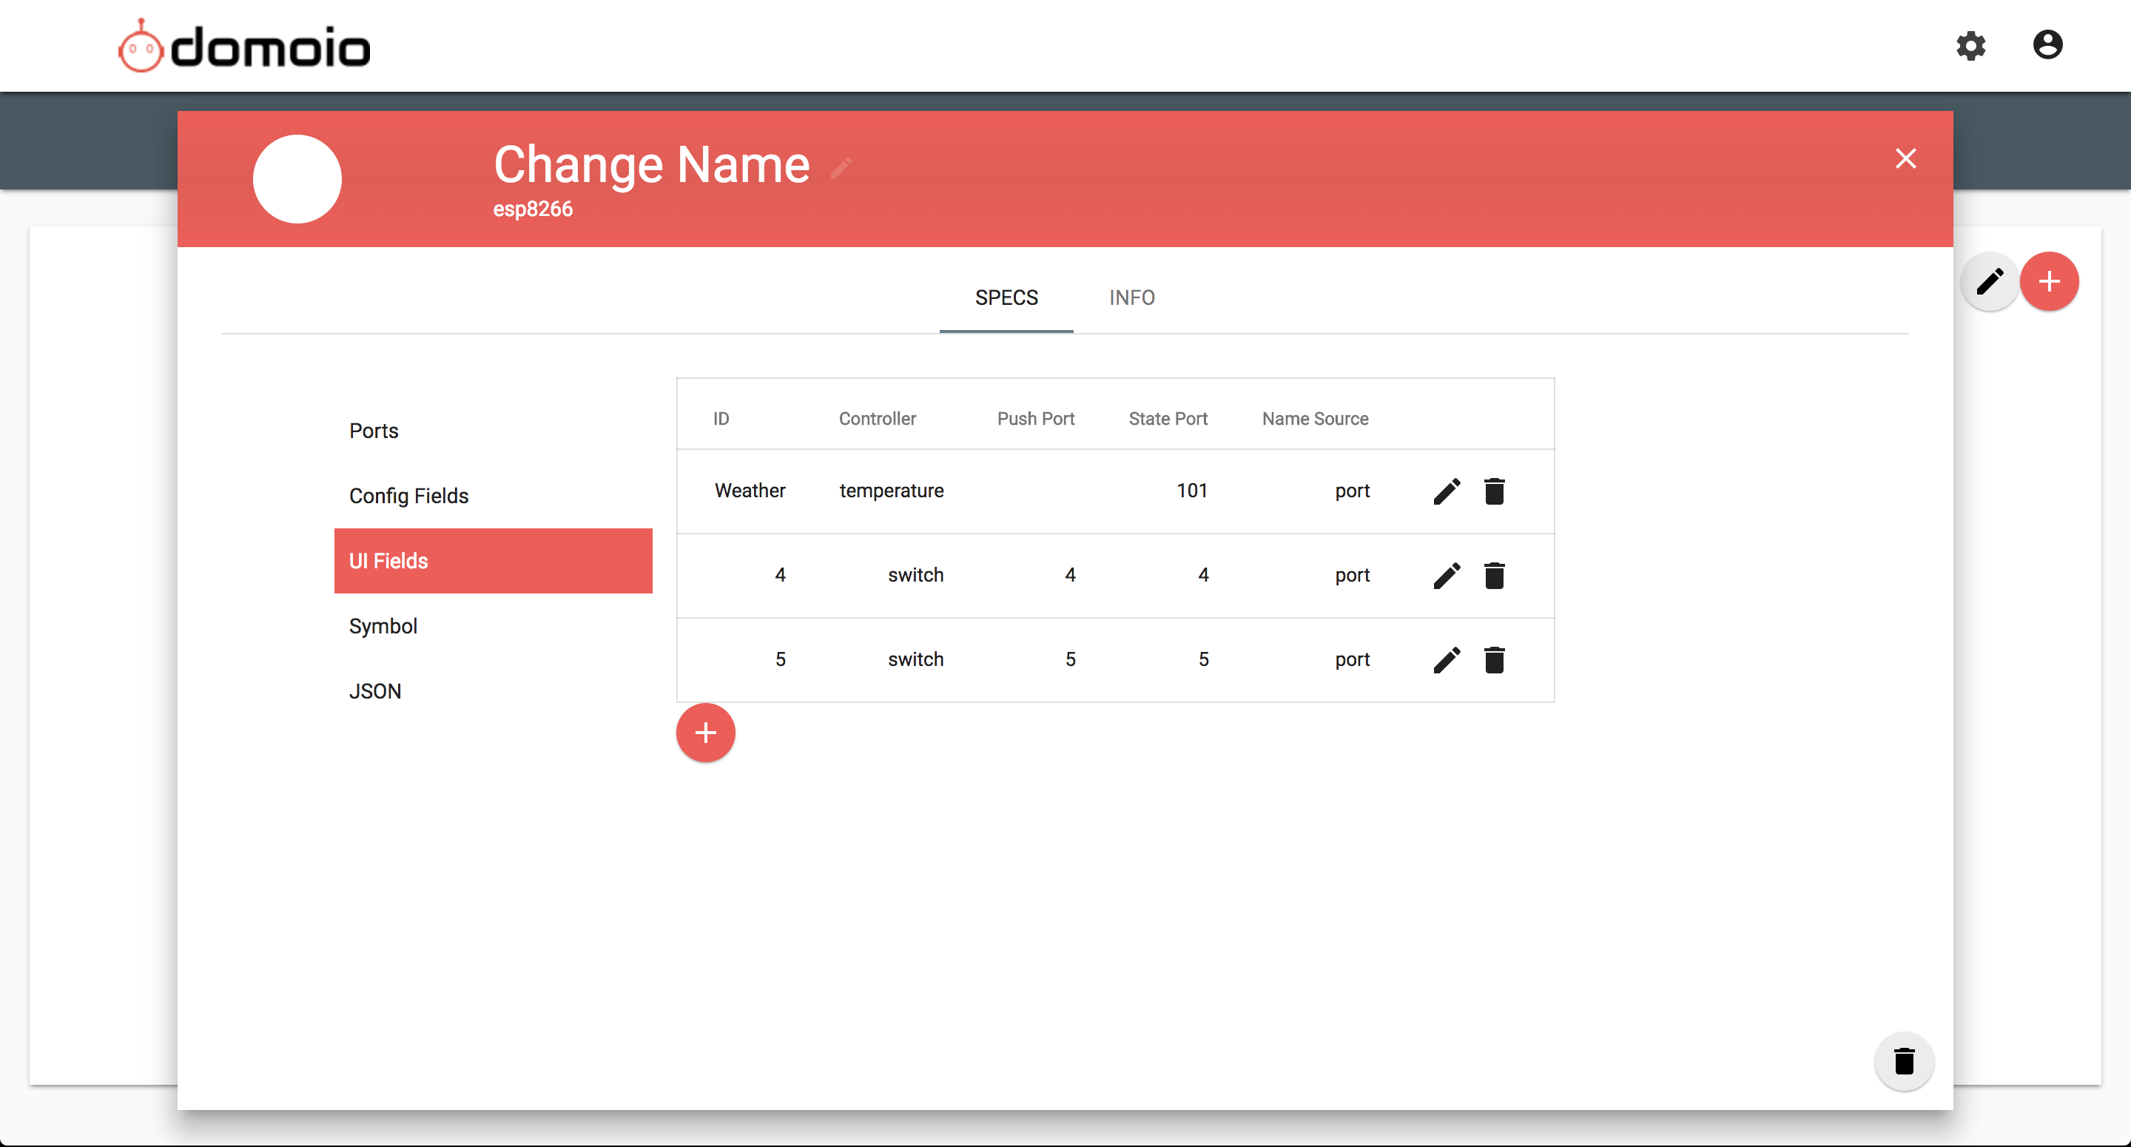
Task: Click switch controller cell in row 4
Action: 915,575
